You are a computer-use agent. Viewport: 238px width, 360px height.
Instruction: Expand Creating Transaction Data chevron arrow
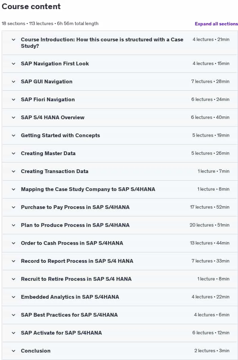point(14,171)
